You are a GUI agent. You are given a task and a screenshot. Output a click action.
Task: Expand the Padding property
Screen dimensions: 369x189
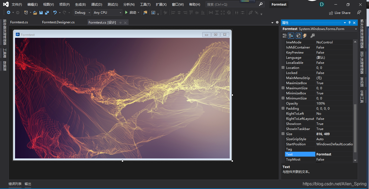tap(283, 108)
